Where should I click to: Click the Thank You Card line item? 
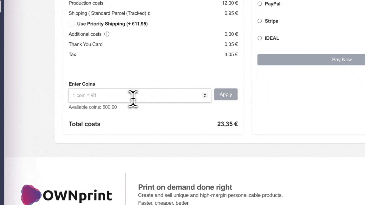[x=86, y=44]
